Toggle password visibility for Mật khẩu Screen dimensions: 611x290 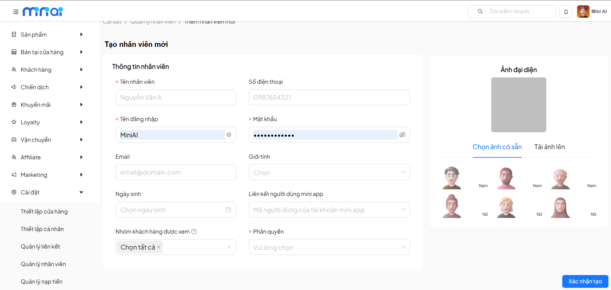(402, 135)
